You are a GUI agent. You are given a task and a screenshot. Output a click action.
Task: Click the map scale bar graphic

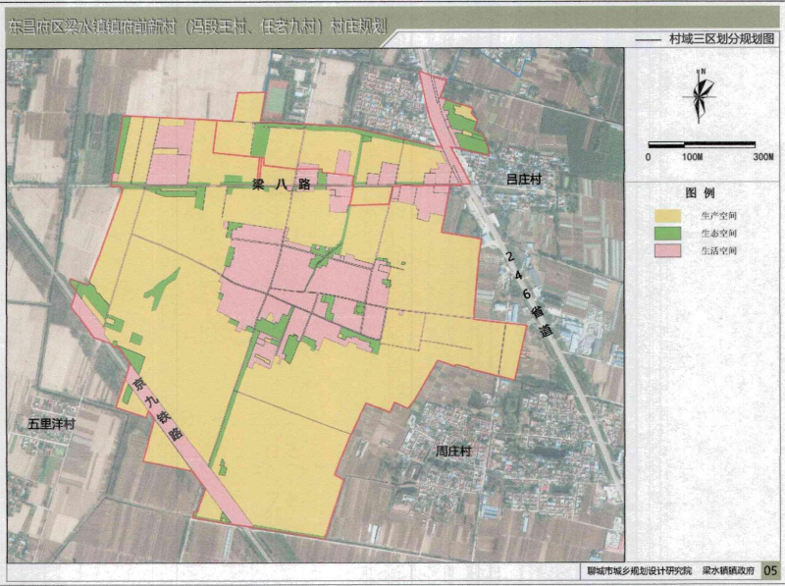pos(704,144)
